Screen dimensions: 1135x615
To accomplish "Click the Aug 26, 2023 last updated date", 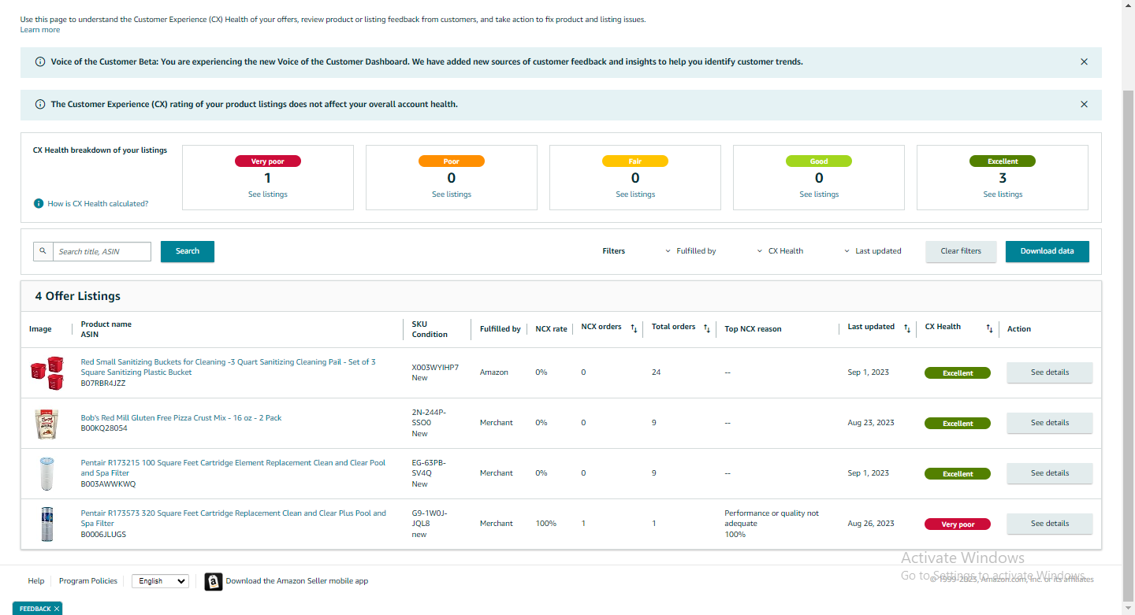I will click(871, 524).
